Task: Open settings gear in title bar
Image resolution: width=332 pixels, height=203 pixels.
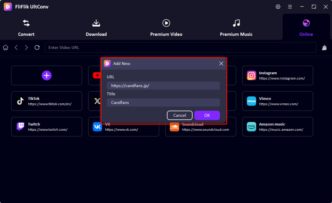Action: (278, 7)
